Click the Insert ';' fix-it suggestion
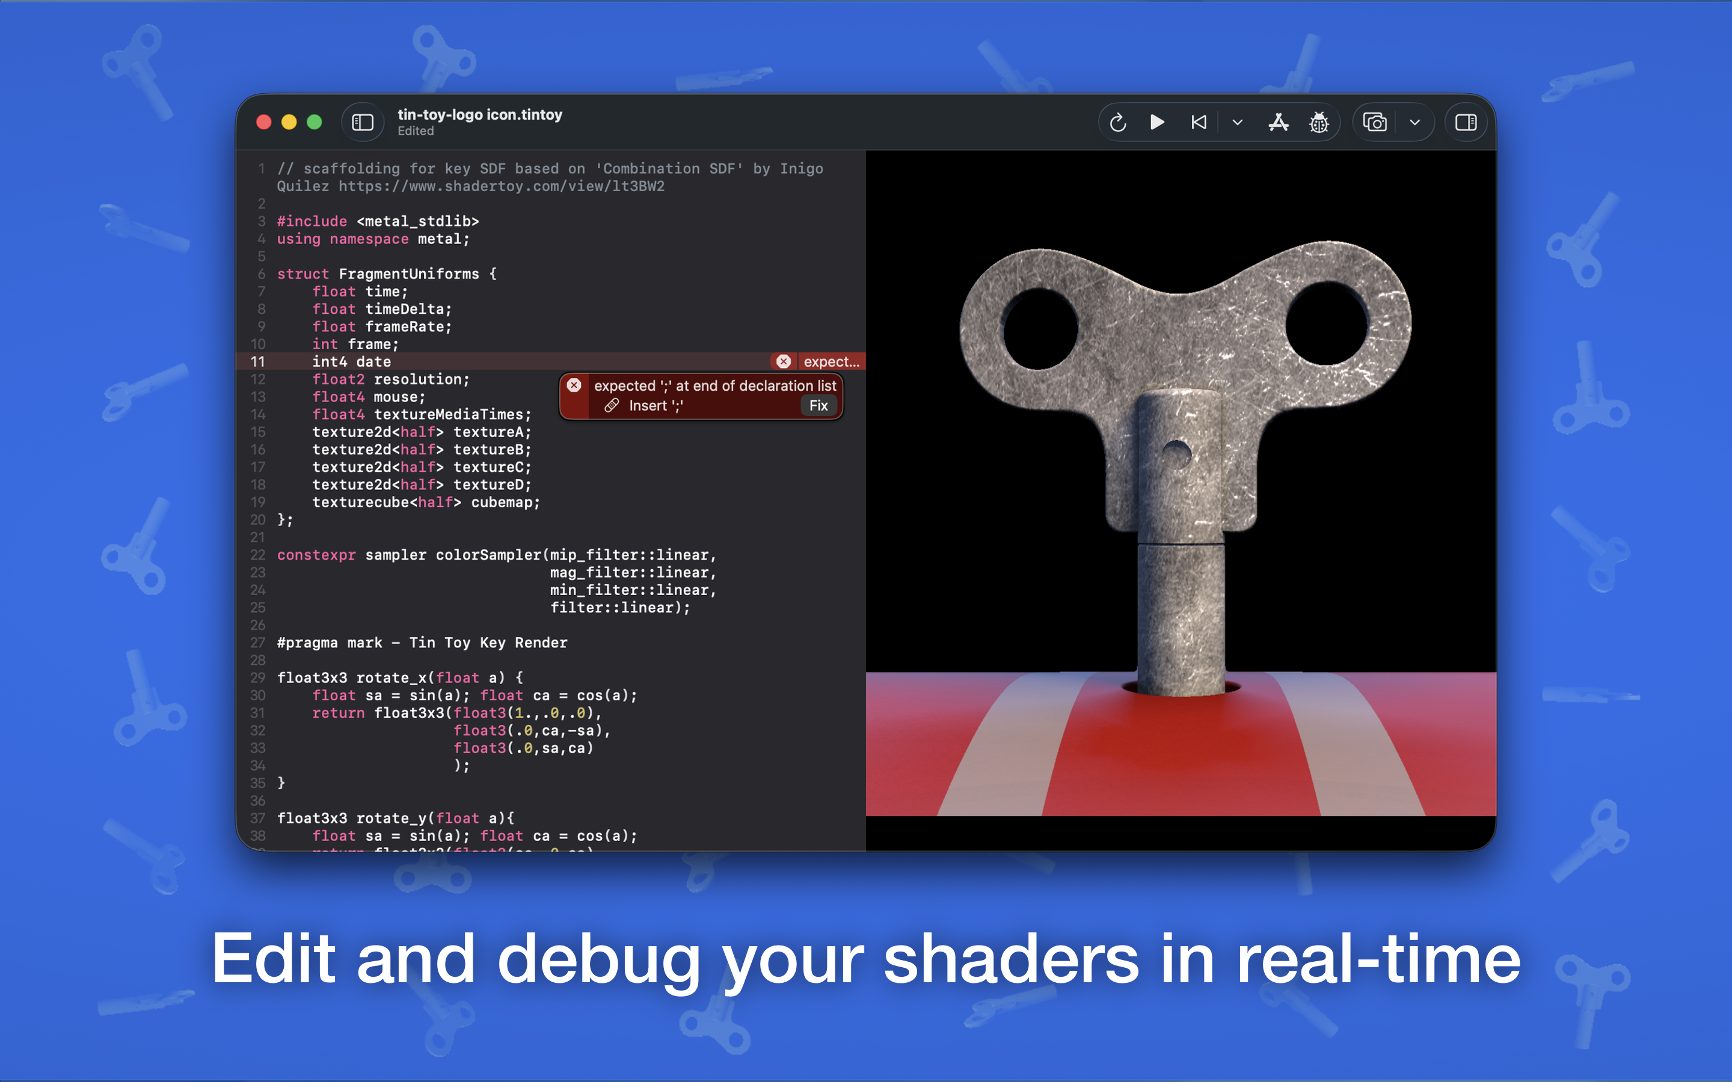 pyautogui.click(x=656, y=406)
